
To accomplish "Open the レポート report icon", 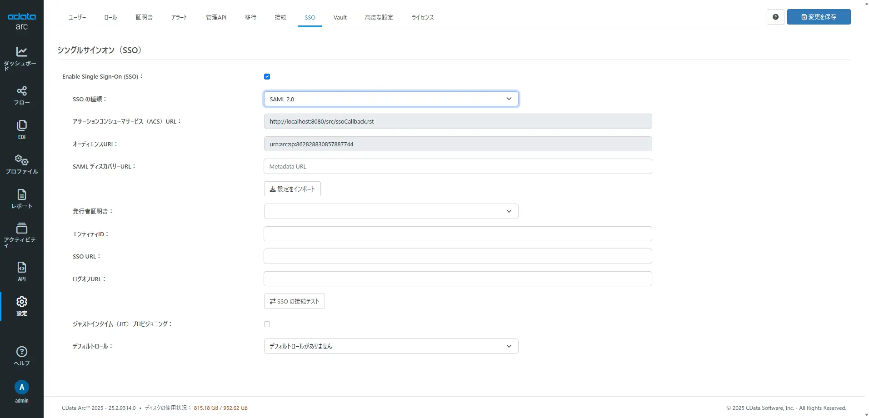I will point(21,195).
